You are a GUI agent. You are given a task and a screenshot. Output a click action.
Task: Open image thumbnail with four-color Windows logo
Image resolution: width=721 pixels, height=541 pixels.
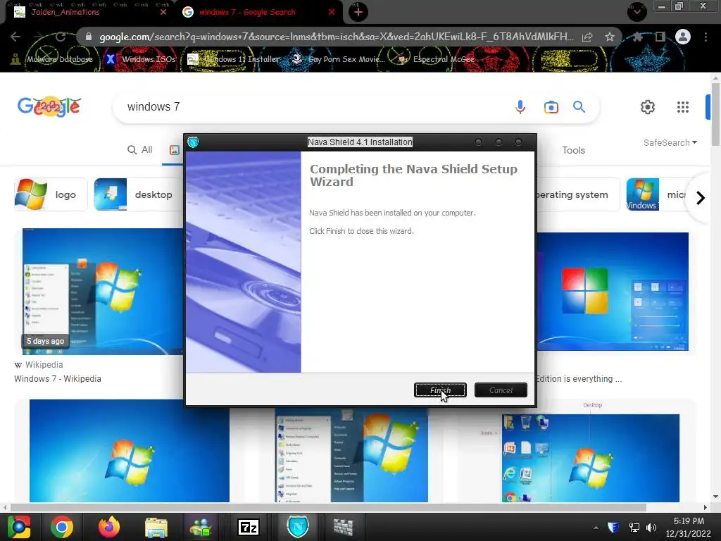pyautogui.click(x=613, y=292)
